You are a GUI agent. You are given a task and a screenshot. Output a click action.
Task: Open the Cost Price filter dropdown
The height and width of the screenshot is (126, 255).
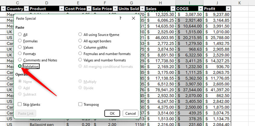point(89,9)
